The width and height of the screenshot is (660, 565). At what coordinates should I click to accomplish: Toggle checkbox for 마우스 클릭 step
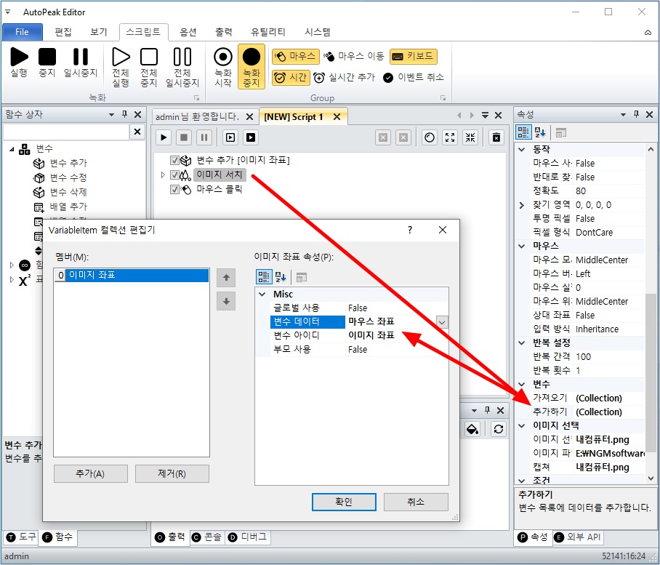pos(174,190)
